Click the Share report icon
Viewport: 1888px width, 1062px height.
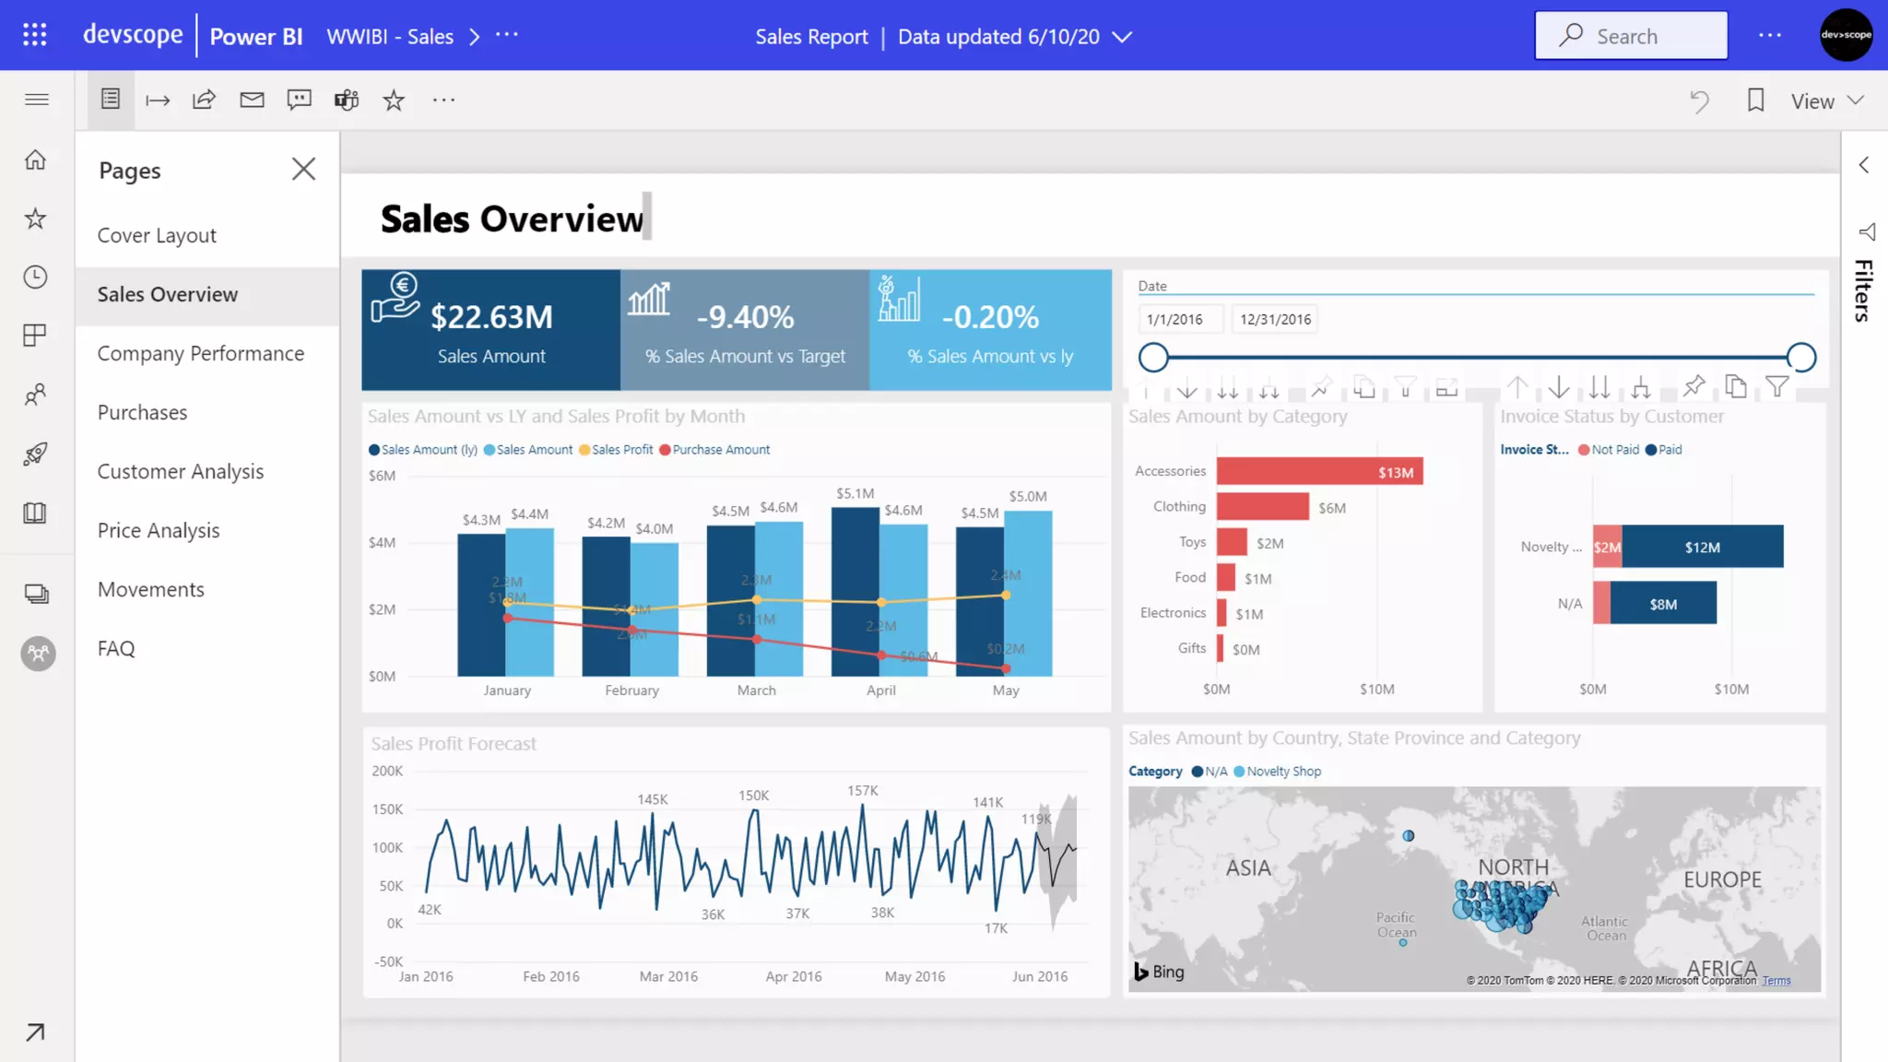(x=204, y=100)
